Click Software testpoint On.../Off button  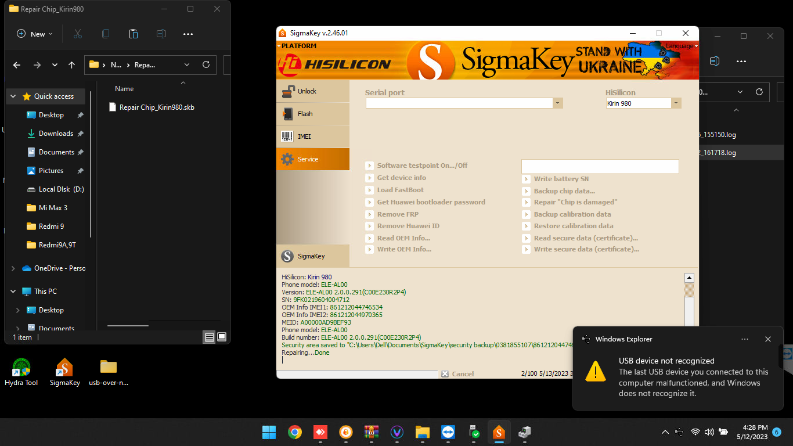pos(417,166)
